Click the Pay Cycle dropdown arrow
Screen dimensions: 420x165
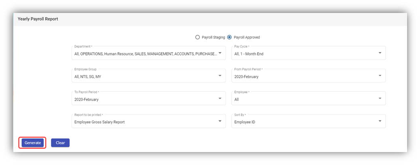click(x=380, y=53)
